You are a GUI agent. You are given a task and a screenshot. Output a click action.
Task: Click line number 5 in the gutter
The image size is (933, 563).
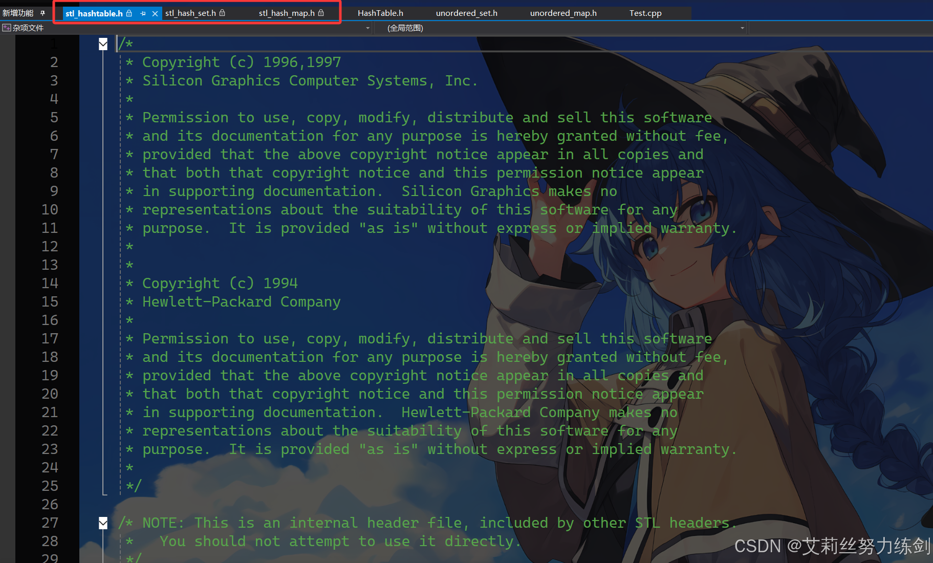[54, 117]
